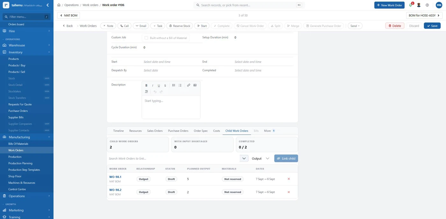
Task: Check Built without a Bill of Material
Action: click(x=147, y=38)
